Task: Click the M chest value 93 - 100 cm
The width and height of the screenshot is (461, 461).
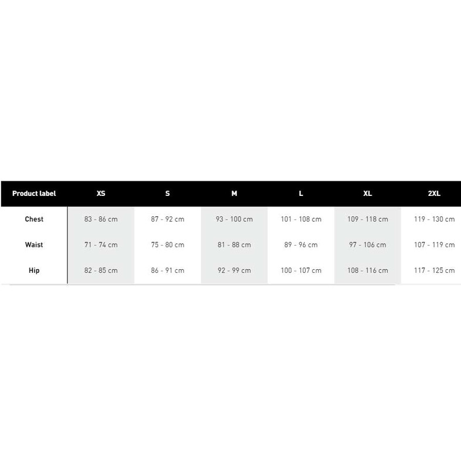Action: (234, 219)
